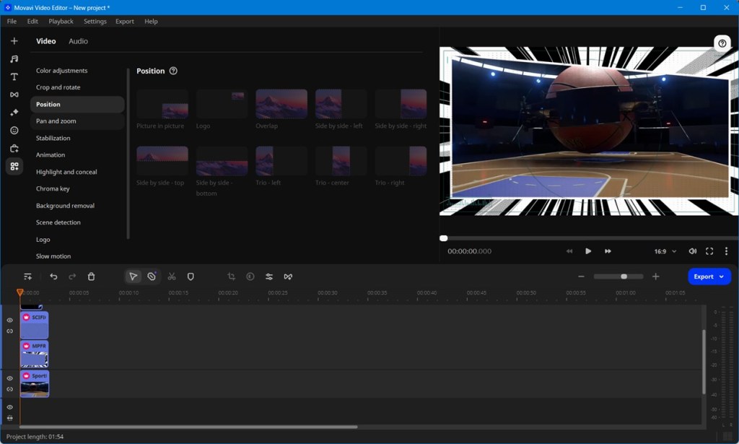Play the preview video
Viewport: 739px width, 444px height.
pyautogui.click(x=588, y=251)
